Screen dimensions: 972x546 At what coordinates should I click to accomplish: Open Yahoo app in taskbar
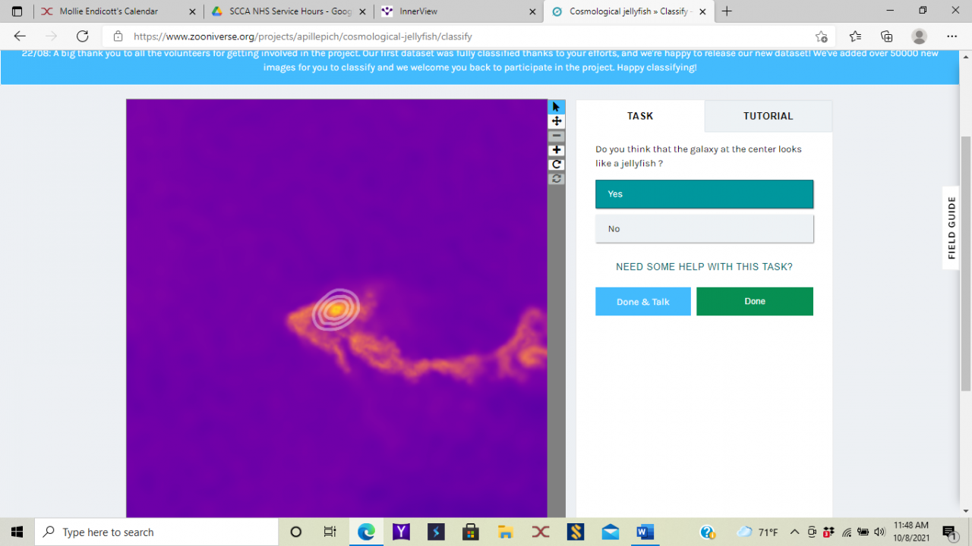coord(401,532)
